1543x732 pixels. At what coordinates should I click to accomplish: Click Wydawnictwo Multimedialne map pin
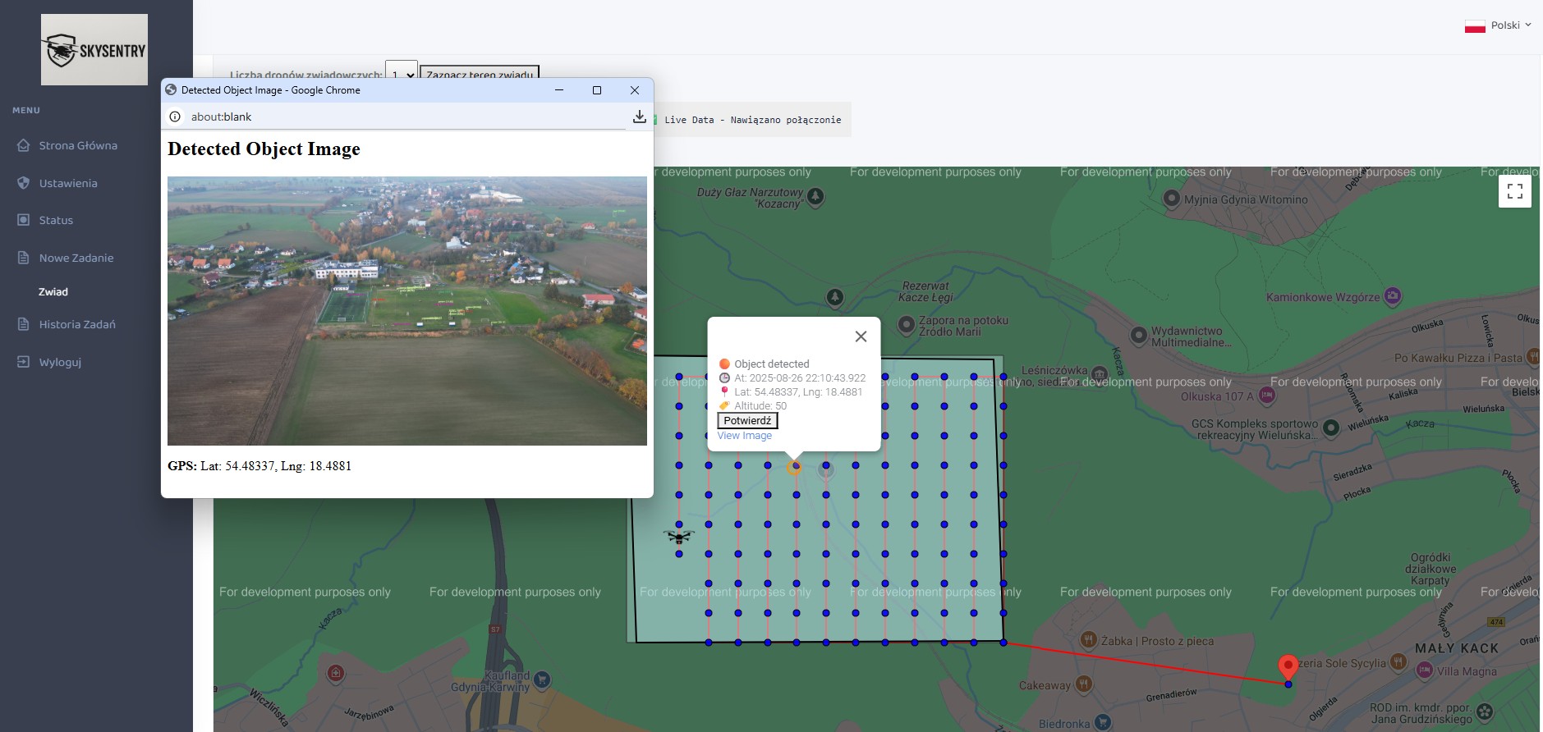tap(1138, 335)
